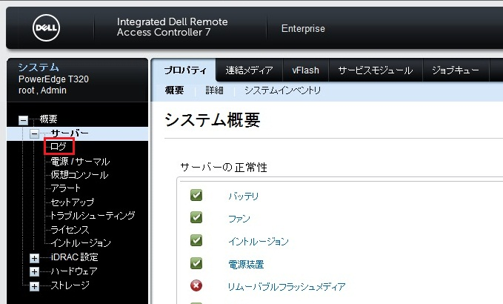
Task: Select サーバー in the navigation tree
Action: (x=70, y=133)
